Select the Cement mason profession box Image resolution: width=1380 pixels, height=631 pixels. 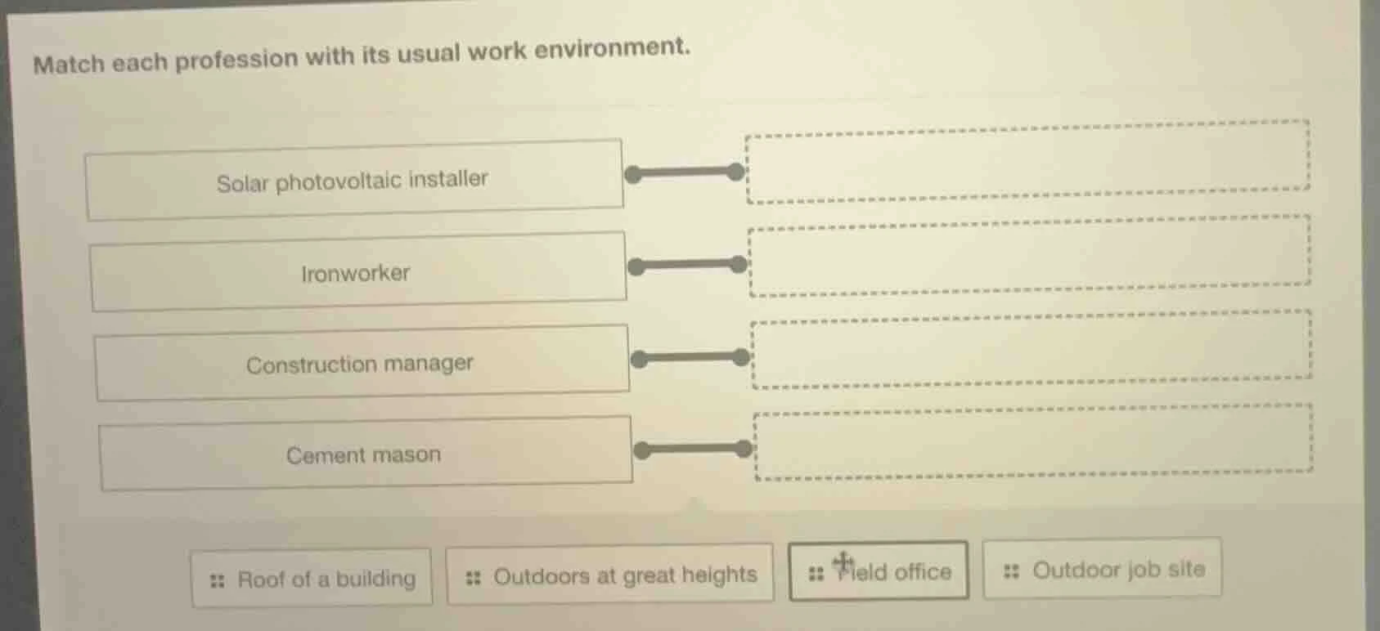click(x=365, y=454)
